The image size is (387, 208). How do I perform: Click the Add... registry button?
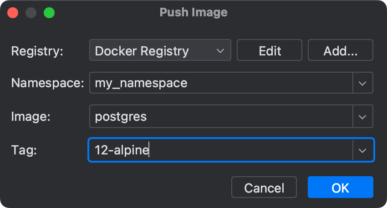pos(340,50)
